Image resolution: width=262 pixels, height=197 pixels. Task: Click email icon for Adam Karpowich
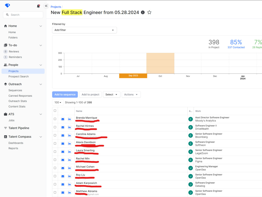[x=63, y=184]
